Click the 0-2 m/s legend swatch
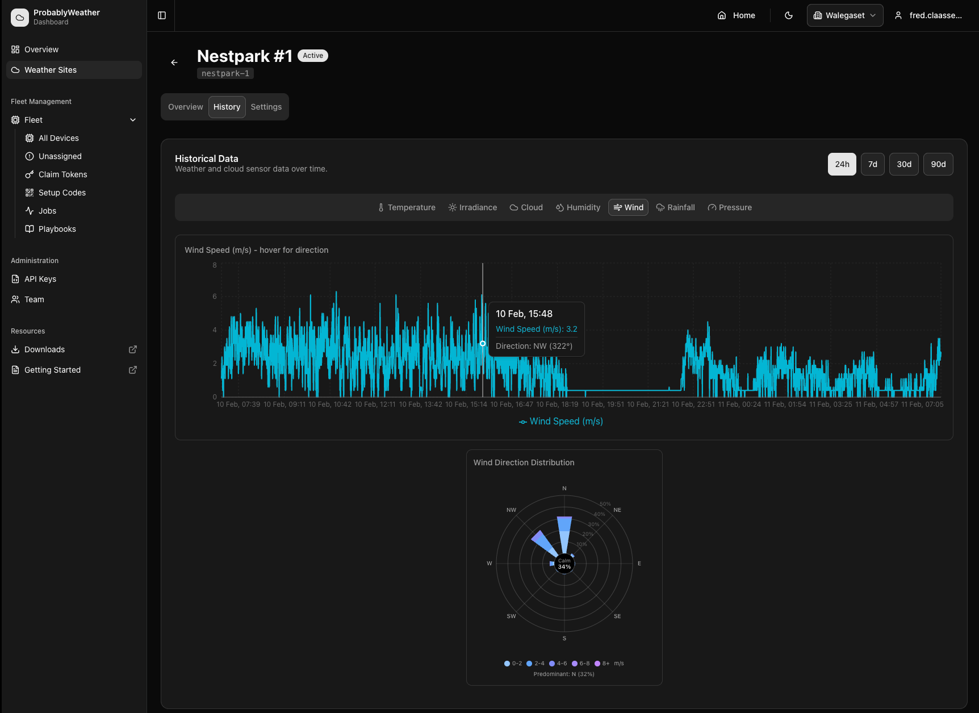Screen dimensions: 979x713 click(507, 664)
